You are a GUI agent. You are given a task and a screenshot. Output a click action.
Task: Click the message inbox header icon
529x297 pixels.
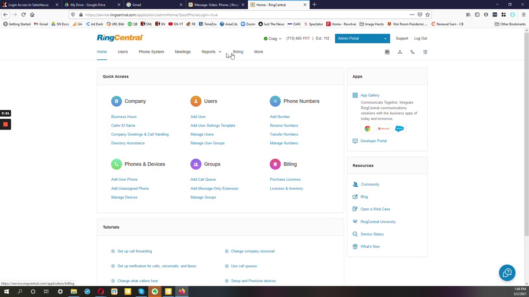425,52
